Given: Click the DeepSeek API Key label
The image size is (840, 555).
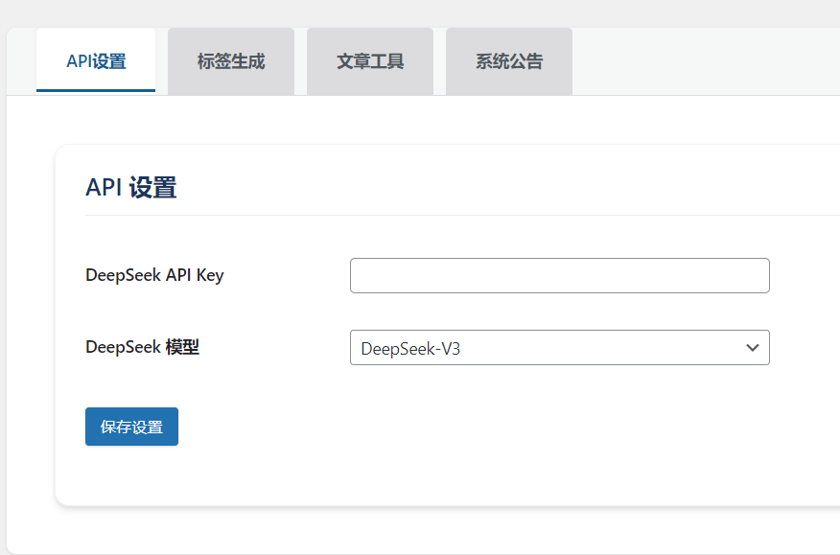Looking at the screenshot, I should coord(154,275).
